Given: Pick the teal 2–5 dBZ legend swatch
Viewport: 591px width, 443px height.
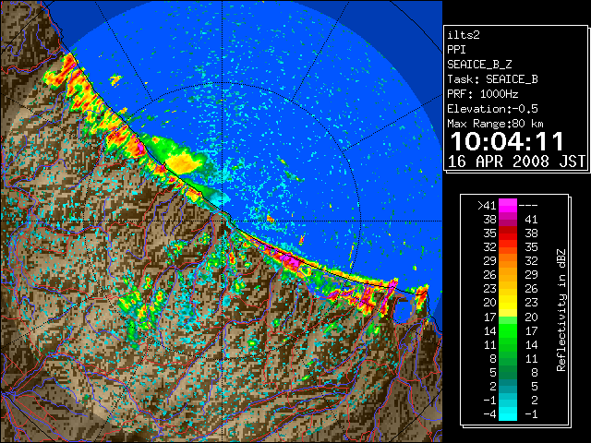Looking at the screenshot, I should coord(508,386).
